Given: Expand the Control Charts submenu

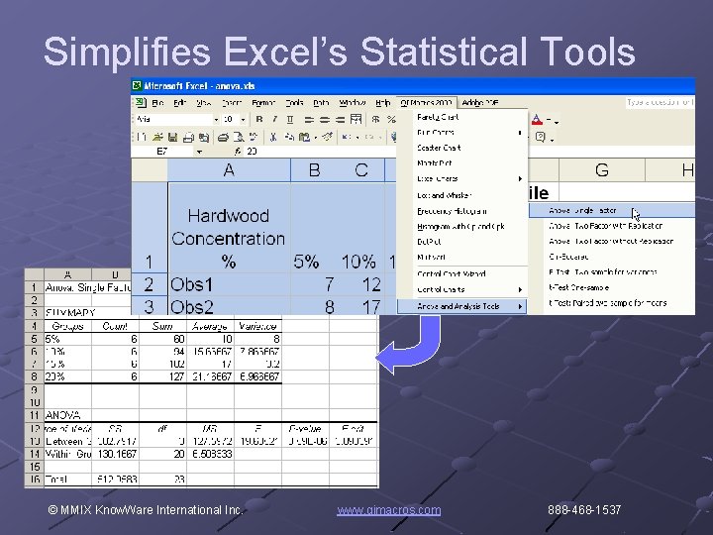Looking at the screenshot, I should (x=520, y=289).
